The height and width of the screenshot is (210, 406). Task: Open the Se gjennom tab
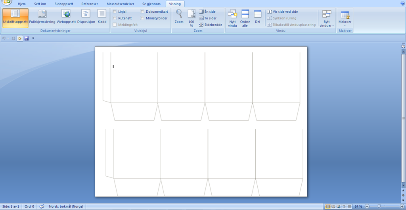pos(151,4)
